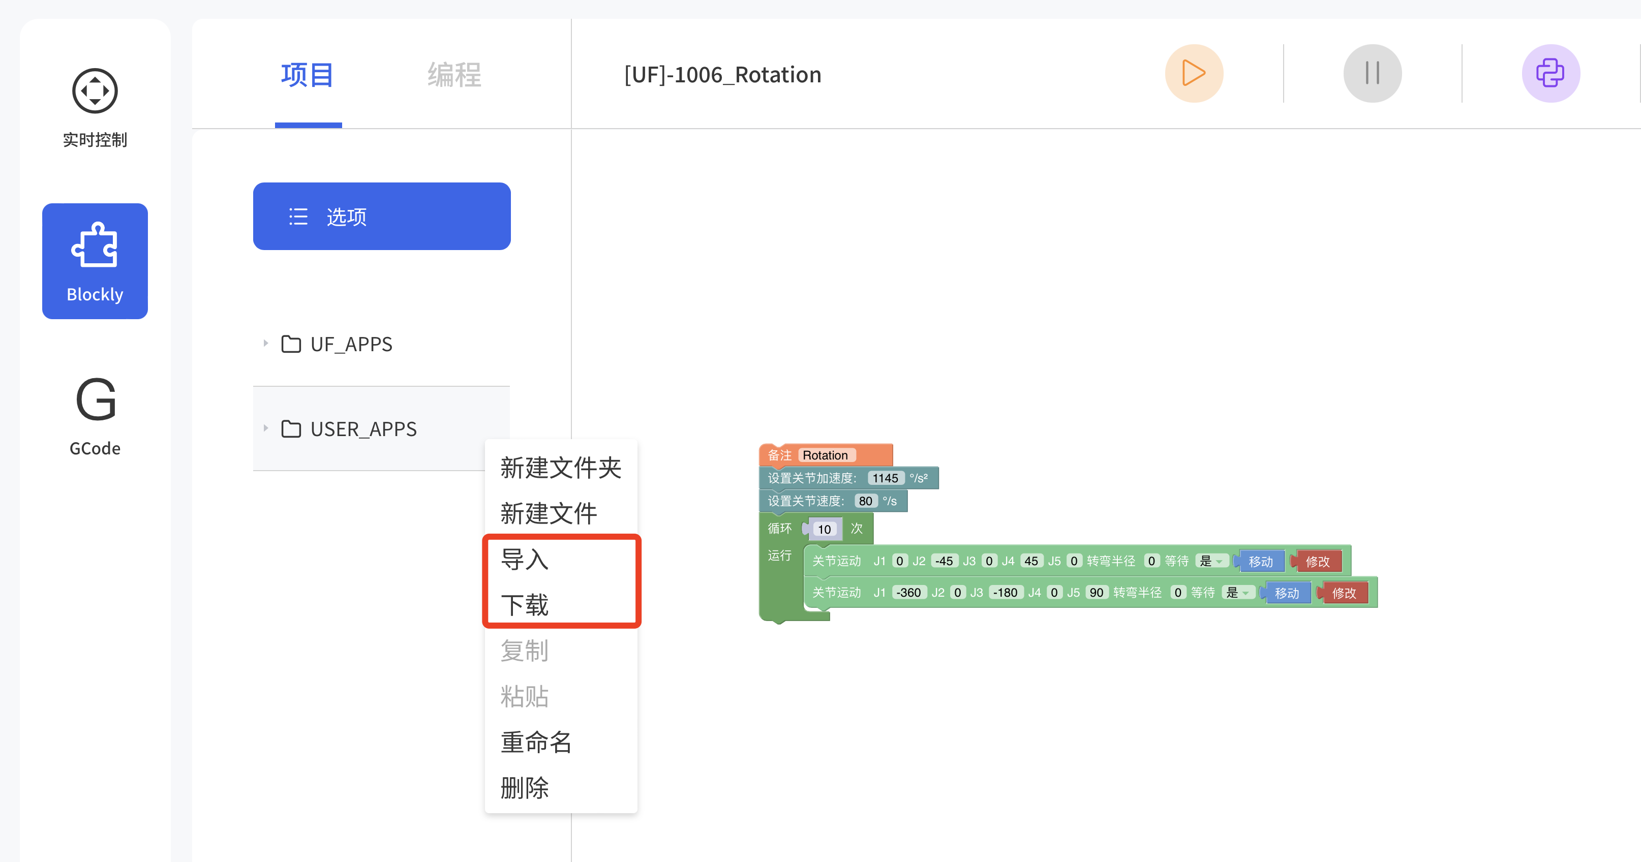The width and height of the screenshot is (1641, 862).
Task: Click the folder icon beside UF_APPS
Action: point(291,344)
